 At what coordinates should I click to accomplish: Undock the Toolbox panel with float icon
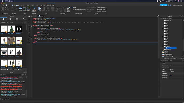pos(24,16)
